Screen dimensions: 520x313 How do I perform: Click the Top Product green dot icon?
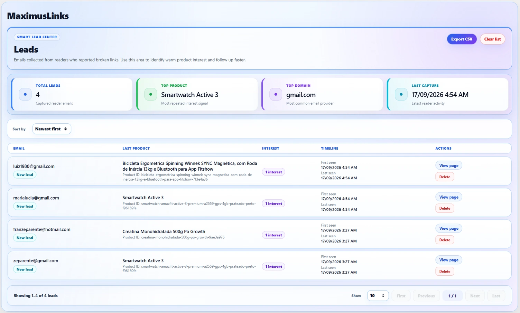pos(150,94)
